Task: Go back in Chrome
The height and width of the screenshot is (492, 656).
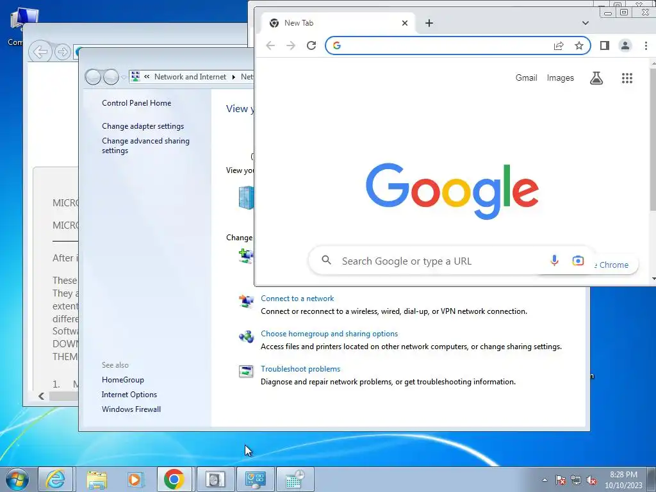Action: (x=271, y=45)
